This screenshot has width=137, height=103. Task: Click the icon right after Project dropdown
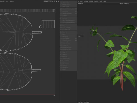53,1
